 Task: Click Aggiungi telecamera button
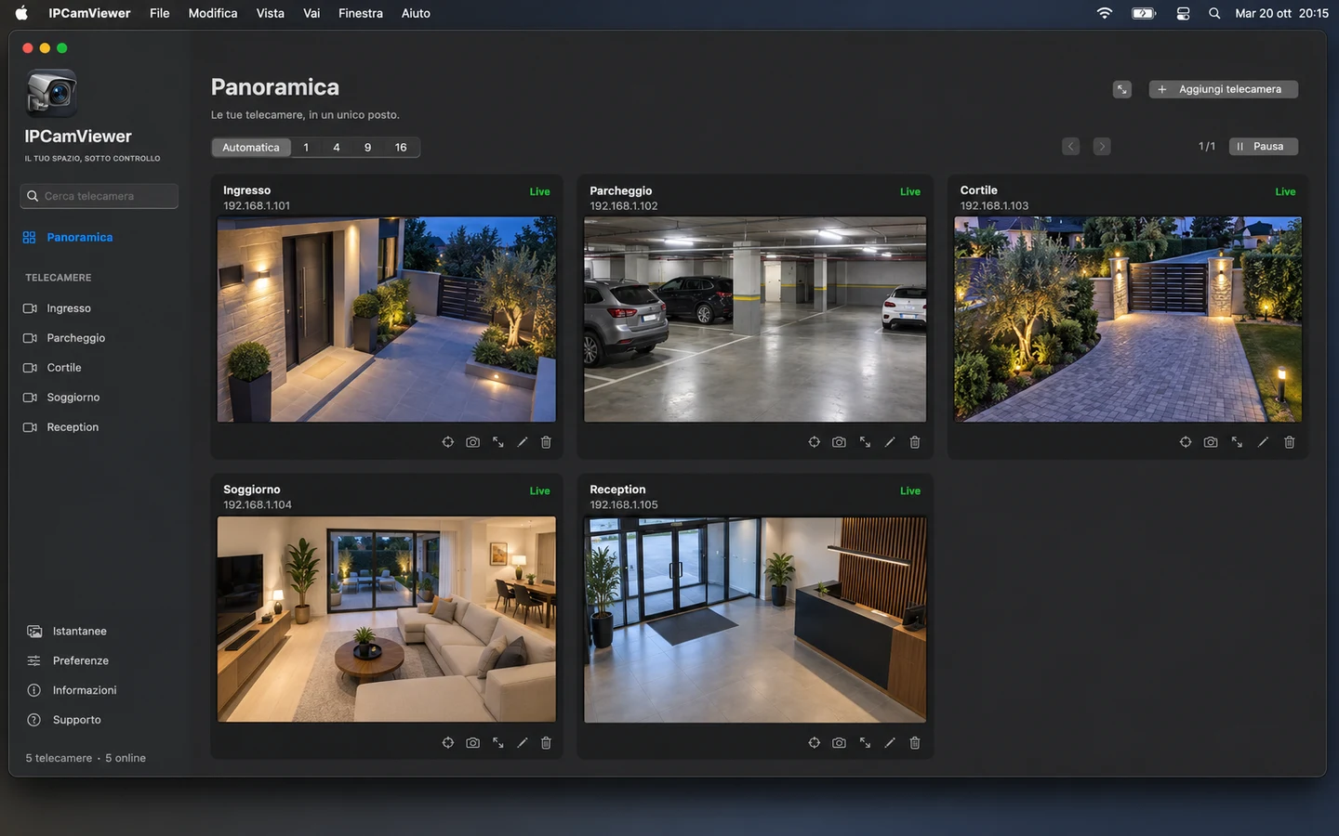[x=1223, y=89]
